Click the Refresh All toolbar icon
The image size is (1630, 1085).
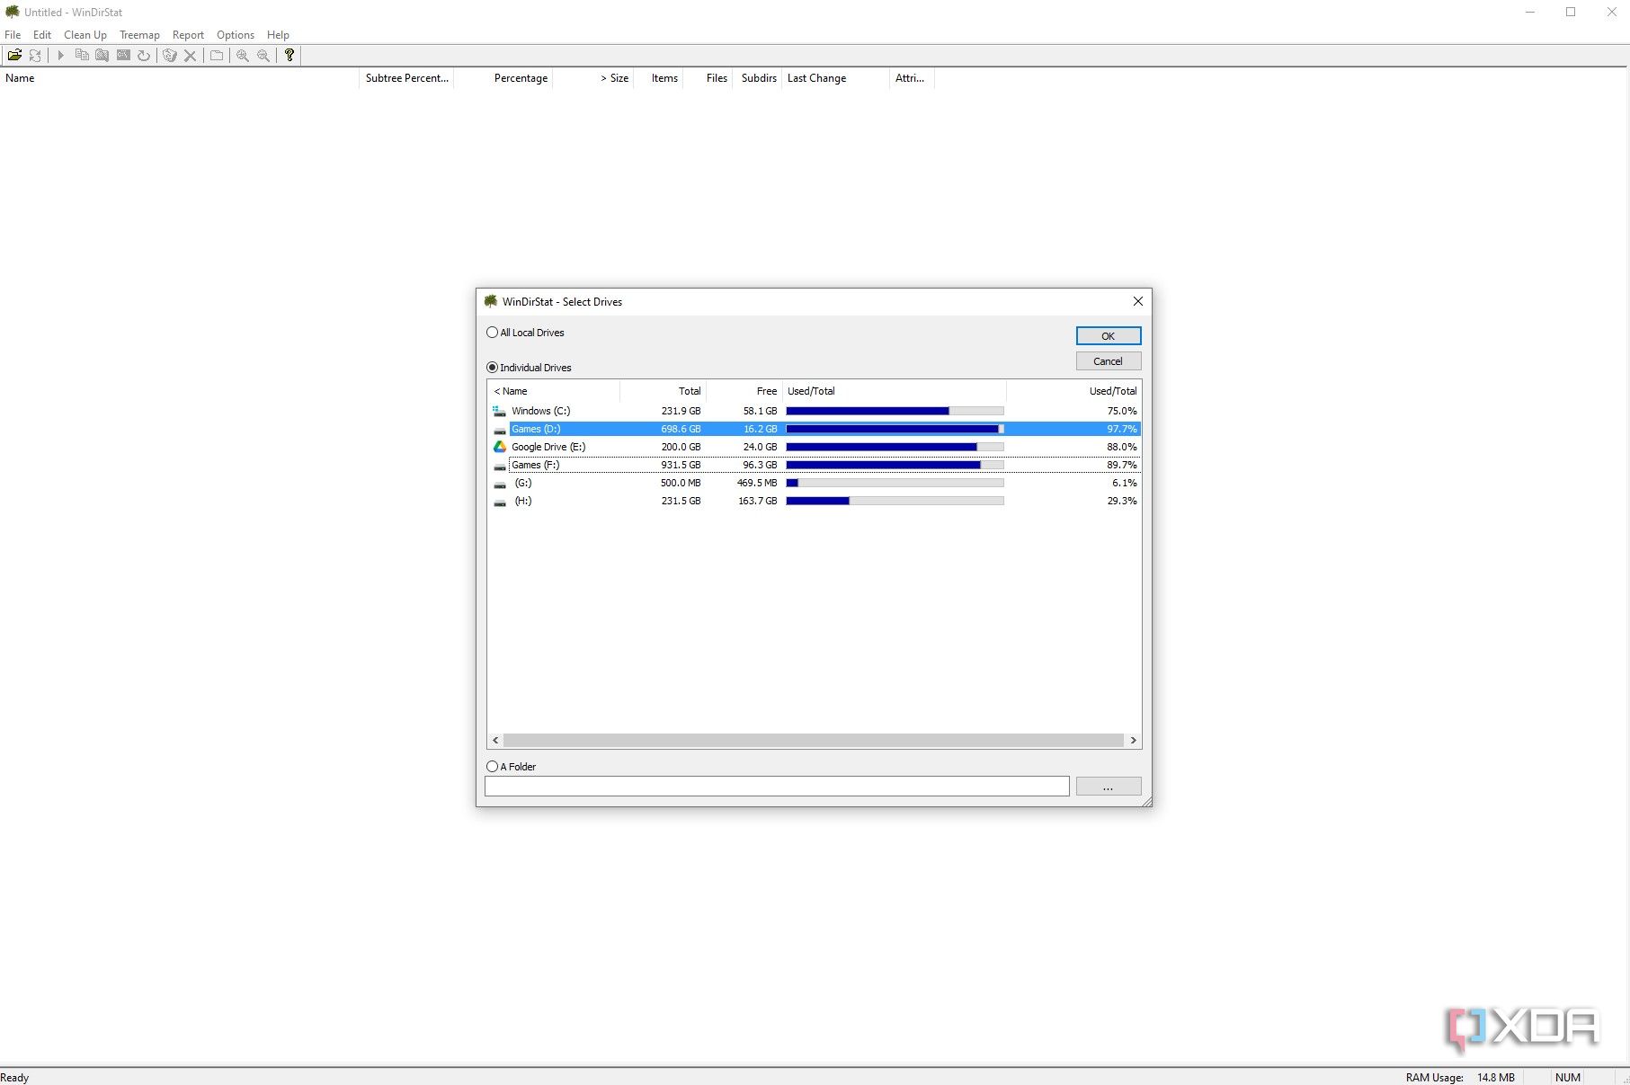[35, 56]
